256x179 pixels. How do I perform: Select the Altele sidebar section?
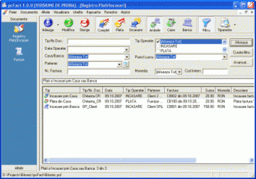point(19,168)
